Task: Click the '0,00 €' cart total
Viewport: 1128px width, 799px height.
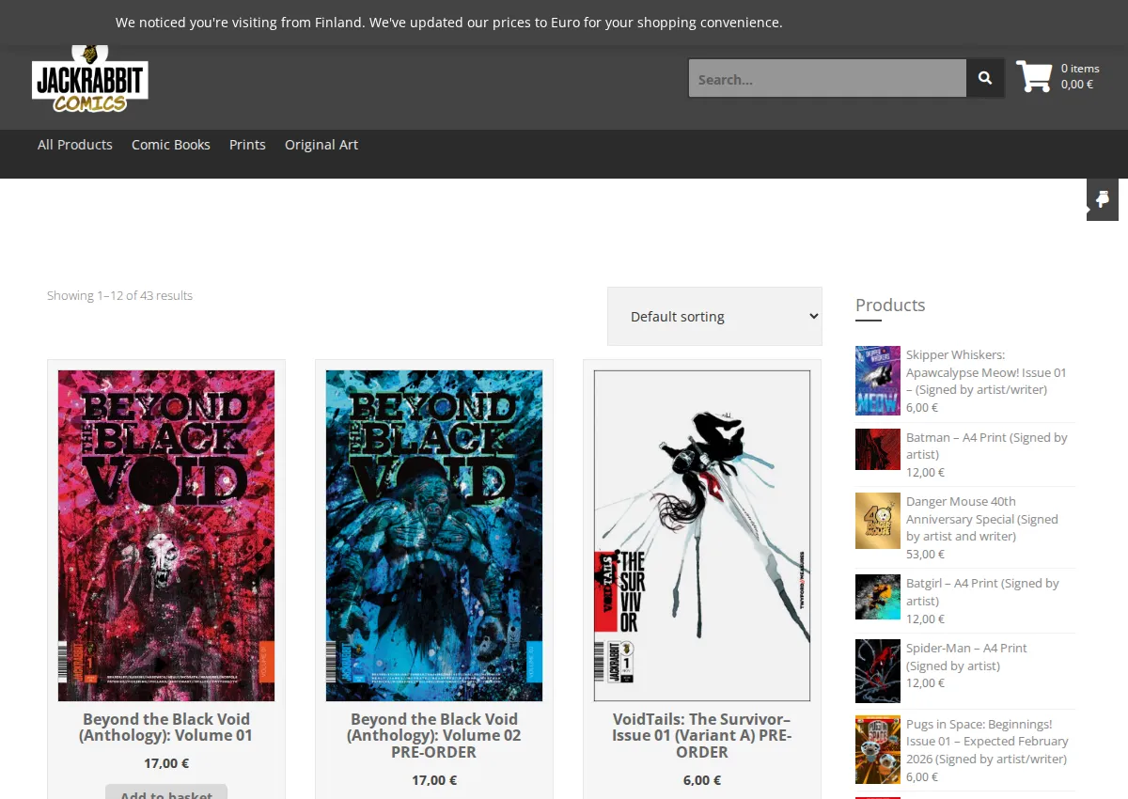Action: [1077, 84]
